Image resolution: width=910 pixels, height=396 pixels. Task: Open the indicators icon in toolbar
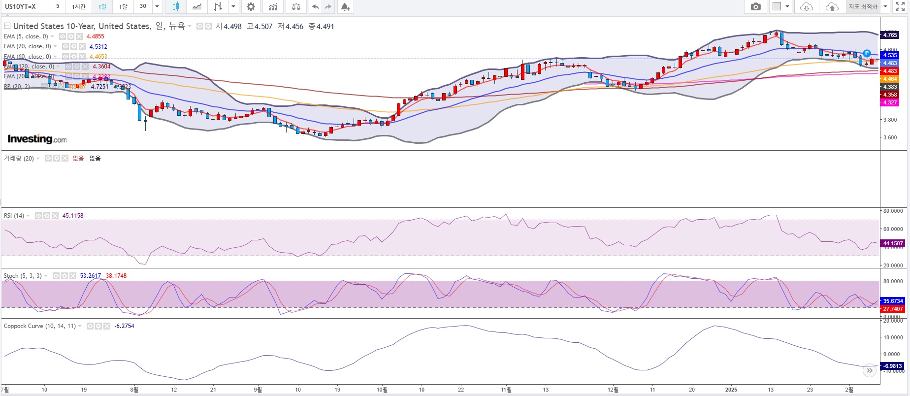coord(273,6)
